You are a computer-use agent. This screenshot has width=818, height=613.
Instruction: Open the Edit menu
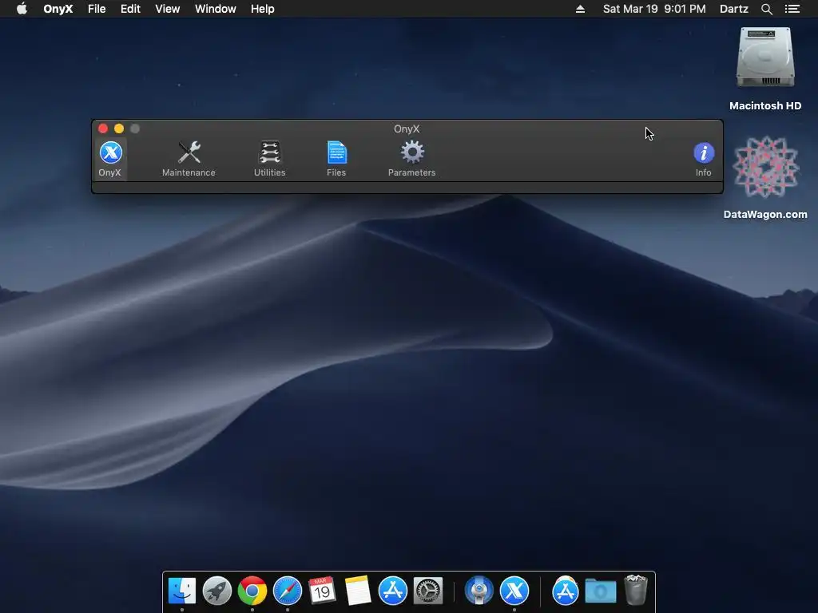[x=130, y=9]
